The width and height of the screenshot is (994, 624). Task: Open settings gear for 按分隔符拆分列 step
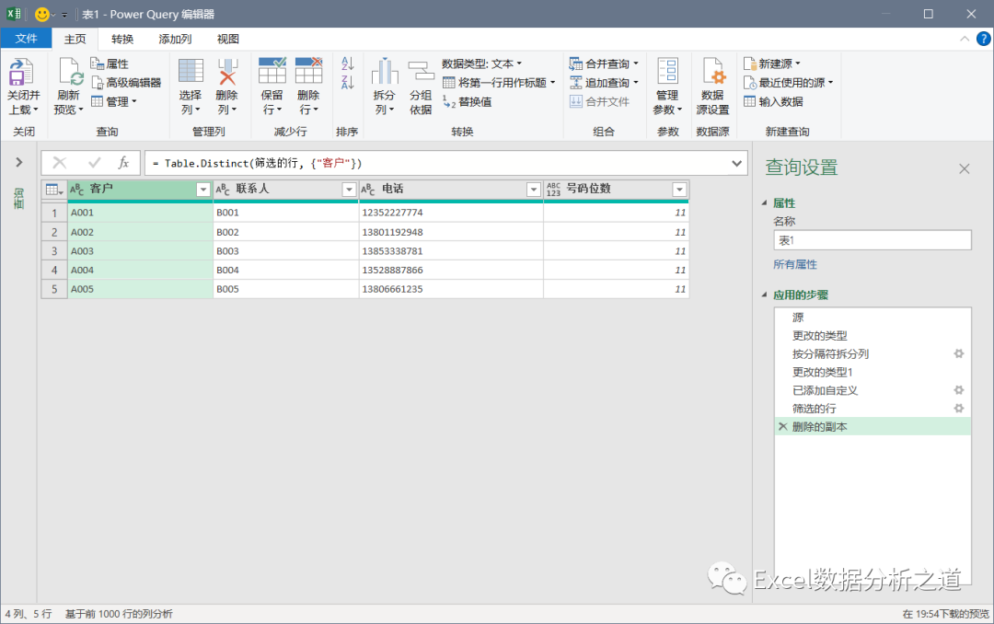[x=958, y=353]
